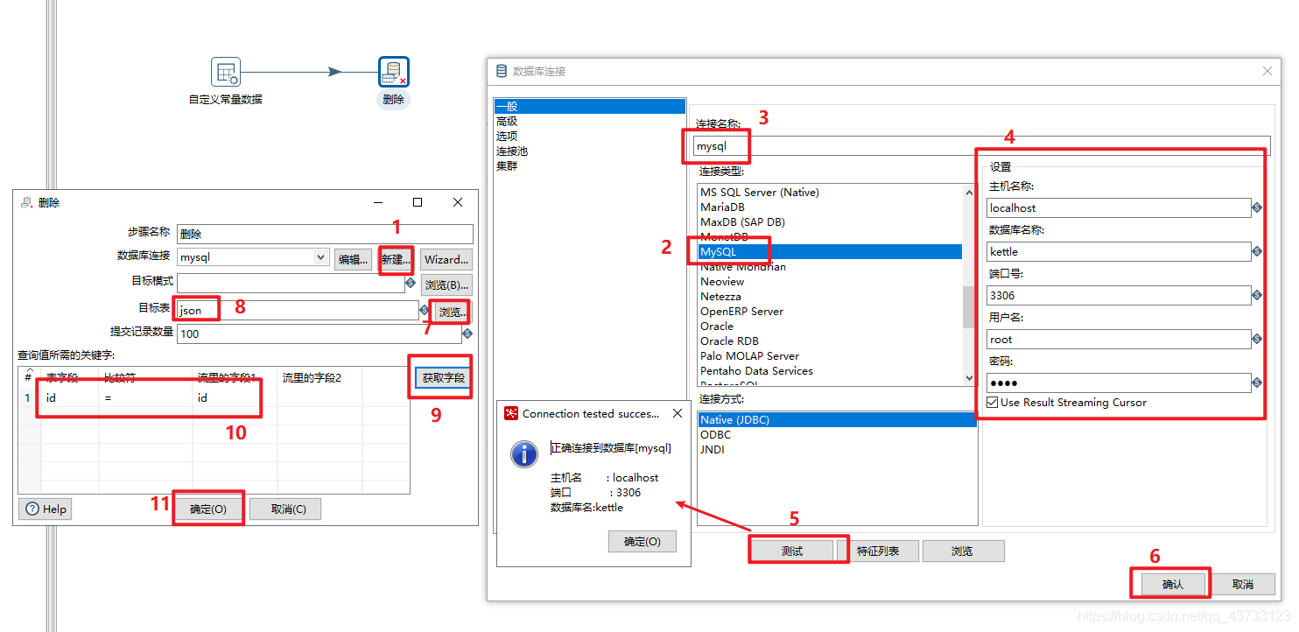Close the Connection tested dialog
The height and width of the screenshot is (632, 1299).
678,413
